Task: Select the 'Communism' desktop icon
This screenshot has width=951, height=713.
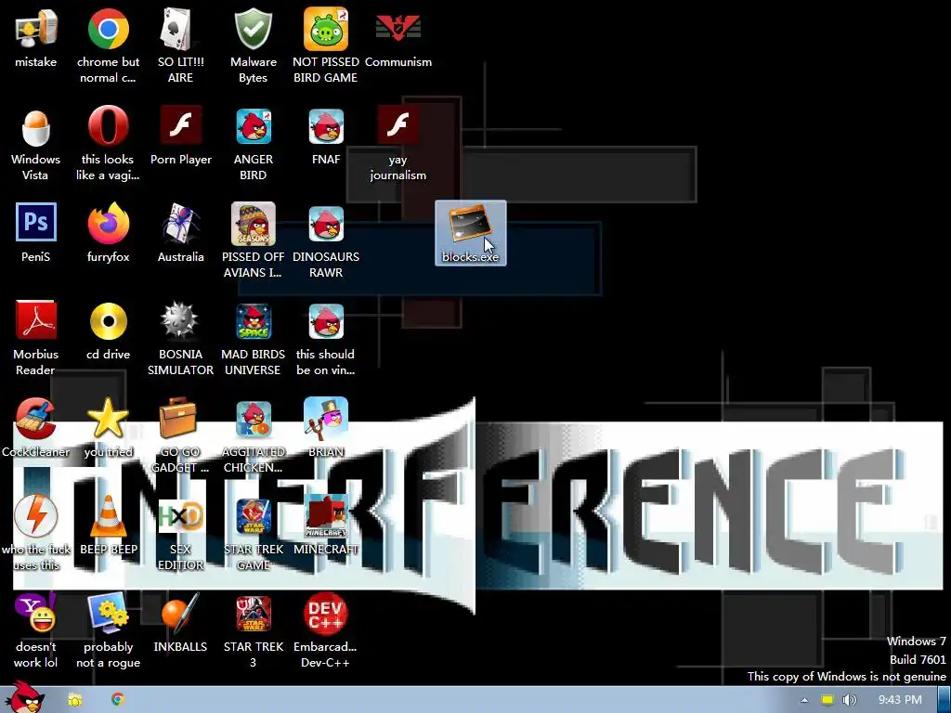Action: (397, 28)
